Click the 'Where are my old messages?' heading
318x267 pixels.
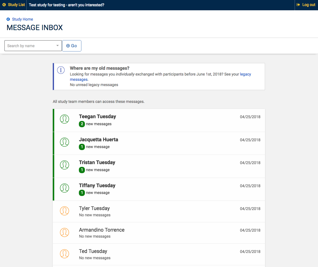(99, 68)
